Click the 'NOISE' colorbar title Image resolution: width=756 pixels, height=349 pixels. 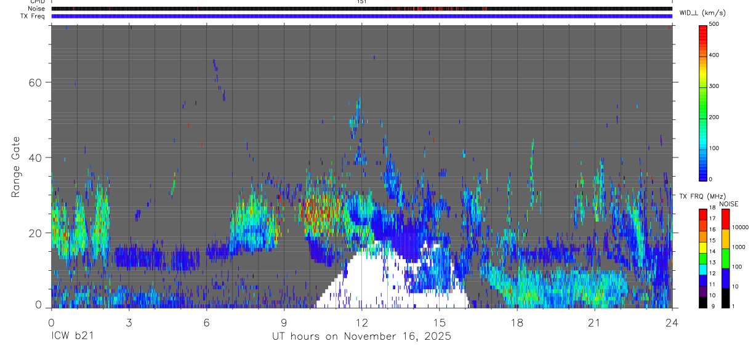click(729, 204)
